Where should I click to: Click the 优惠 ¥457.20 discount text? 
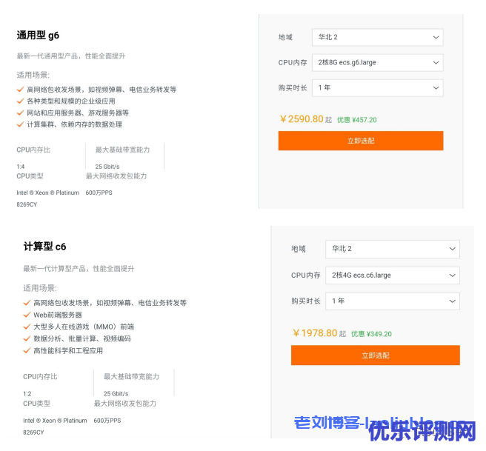(x=356, y=120)
